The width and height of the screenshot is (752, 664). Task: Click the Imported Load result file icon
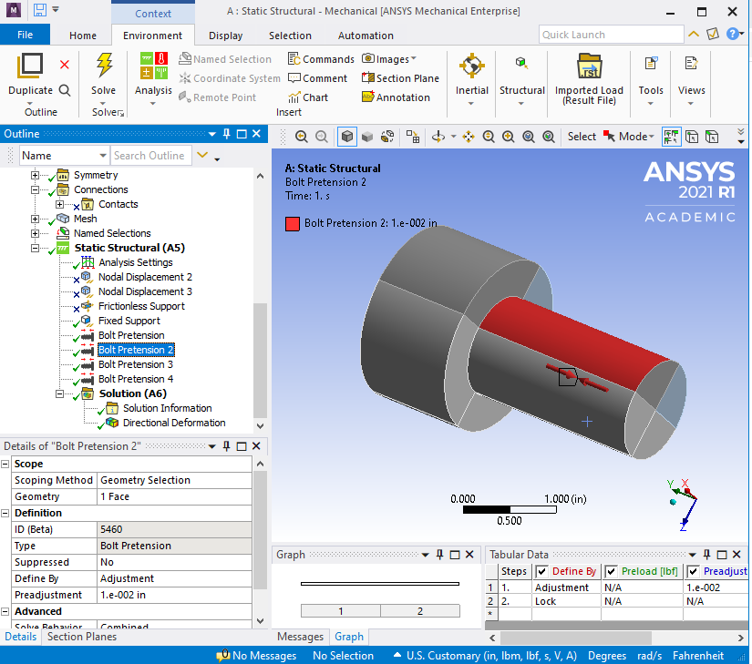589,67
